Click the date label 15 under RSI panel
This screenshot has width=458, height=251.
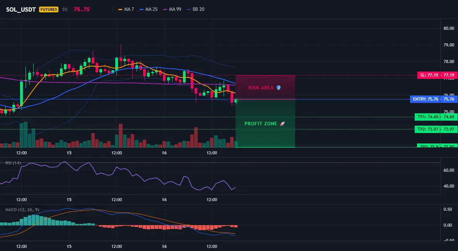coord(69,200)
